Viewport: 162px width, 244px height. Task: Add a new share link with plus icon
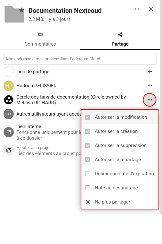150,72
